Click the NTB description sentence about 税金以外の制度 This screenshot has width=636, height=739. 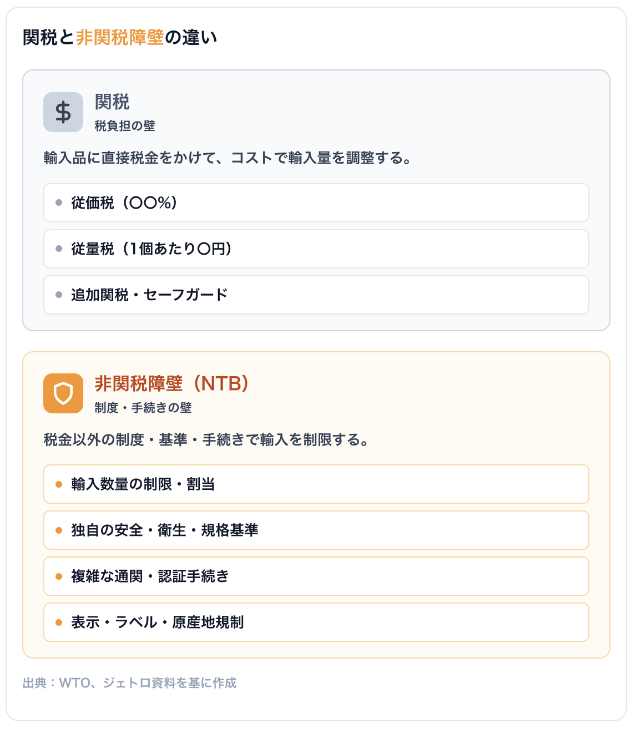[206, 440]
